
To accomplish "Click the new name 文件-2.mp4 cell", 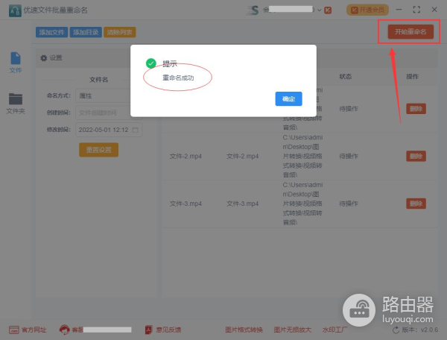I will coord(242,156).
